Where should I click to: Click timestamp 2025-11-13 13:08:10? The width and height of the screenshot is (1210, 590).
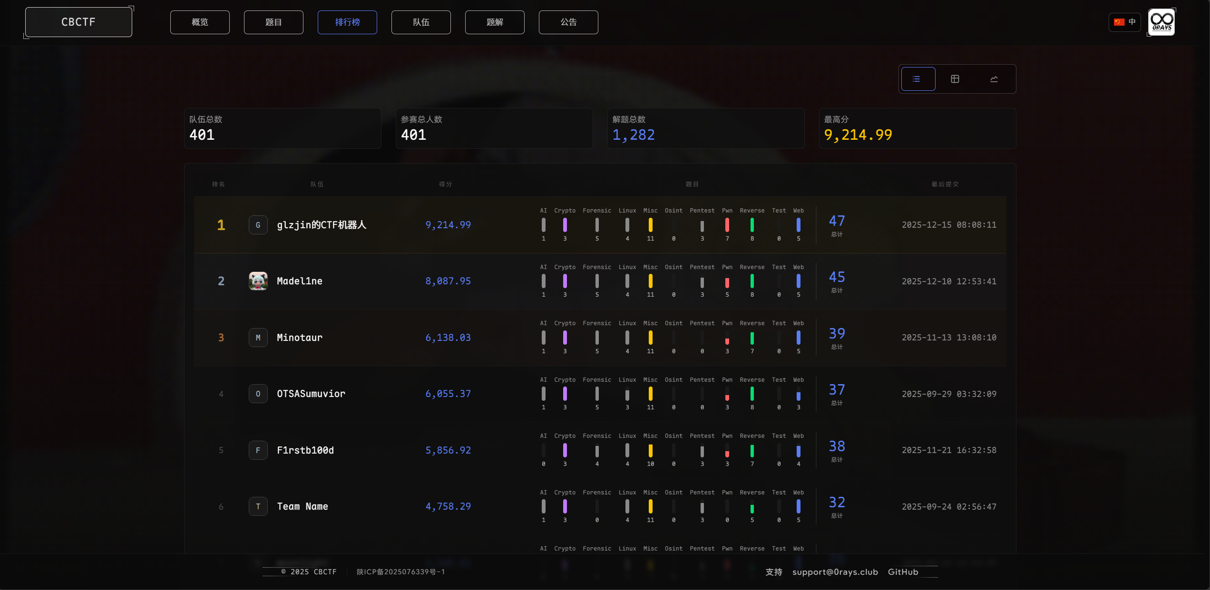click(x=949, y=338)
